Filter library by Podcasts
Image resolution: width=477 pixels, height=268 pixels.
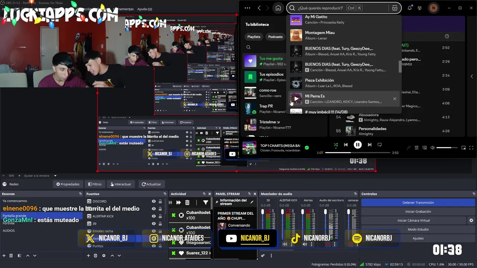(x=275, y=37)
